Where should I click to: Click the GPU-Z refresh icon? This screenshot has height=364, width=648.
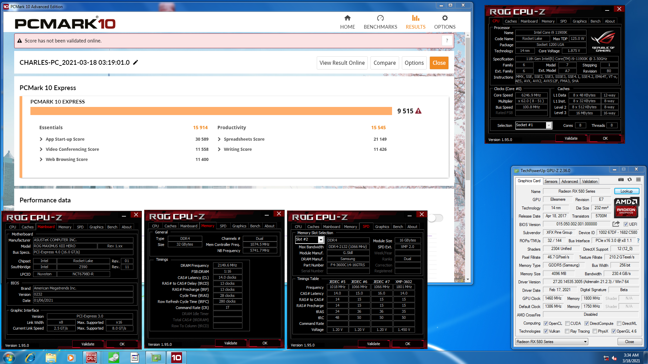pyautogui.click(x=629, y=179)
